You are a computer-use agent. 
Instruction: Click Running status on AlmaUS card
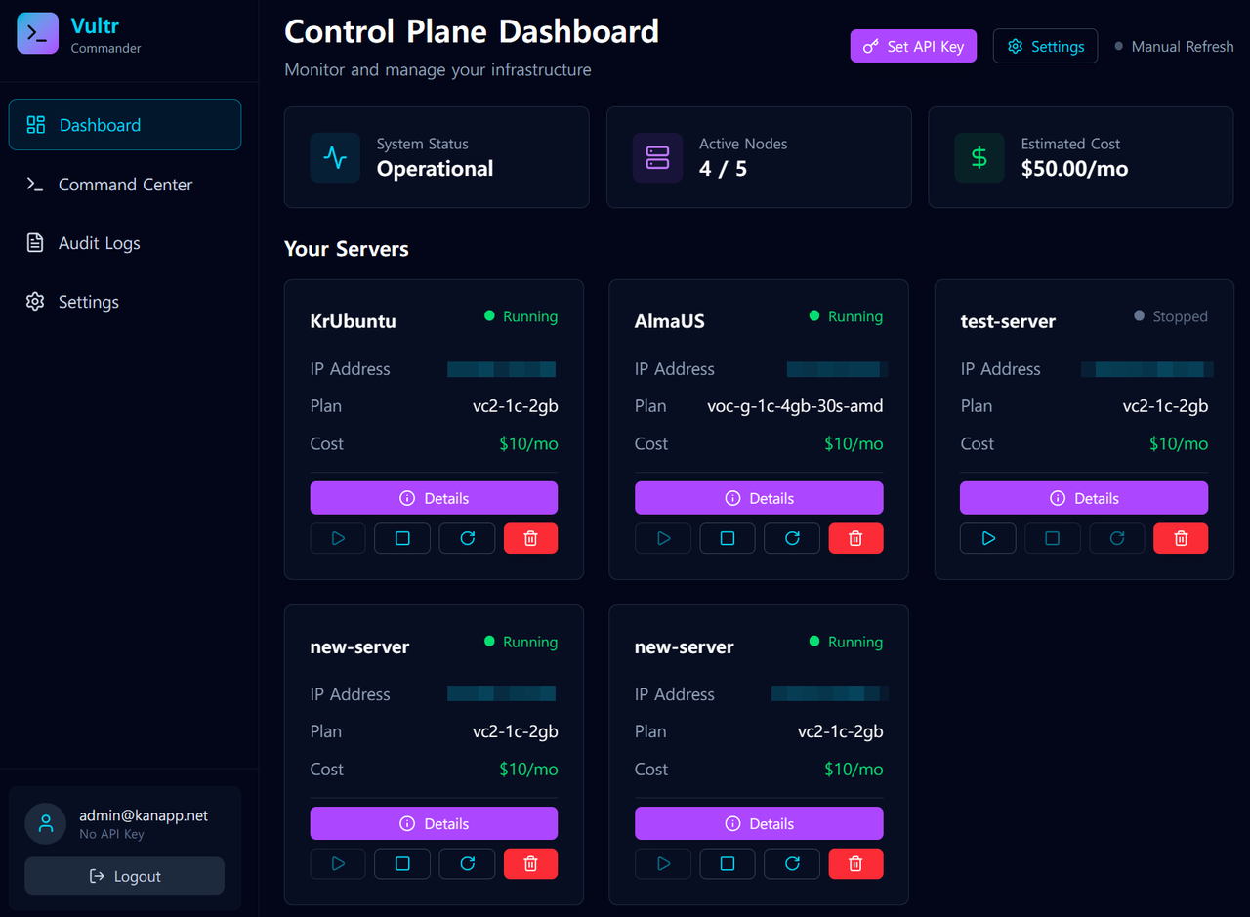click(847, 316)
